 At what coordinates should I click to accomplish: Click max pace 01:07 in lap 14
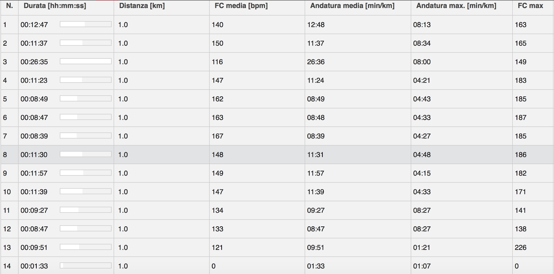(x=421, y=266)
